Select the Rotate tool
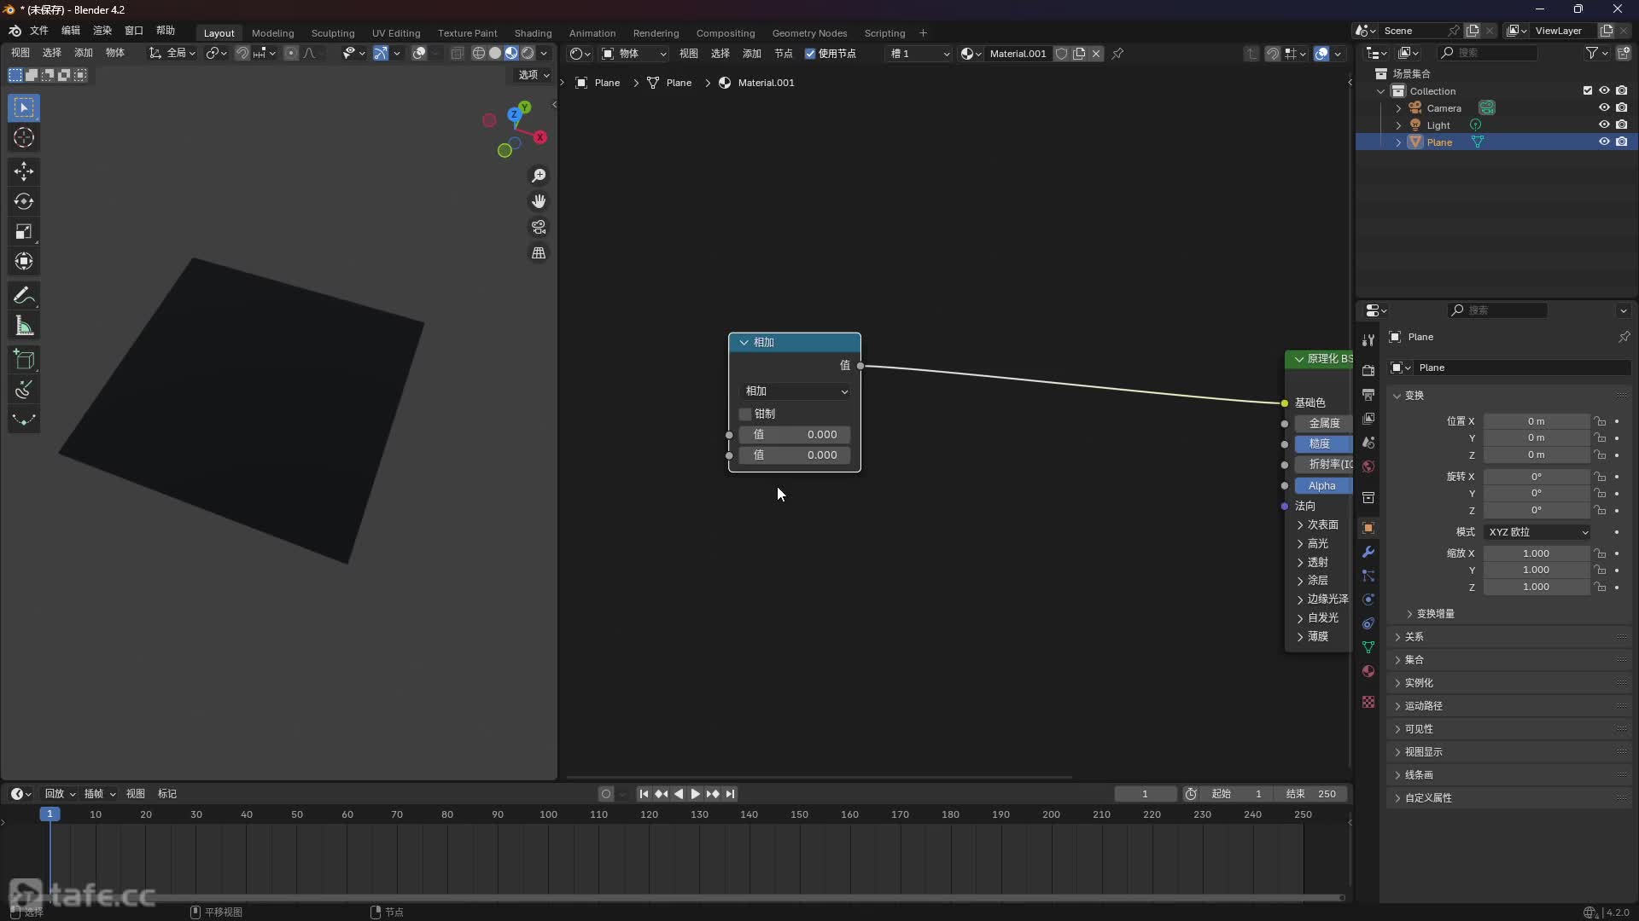 pyautogui.click(x=24, y=201)
